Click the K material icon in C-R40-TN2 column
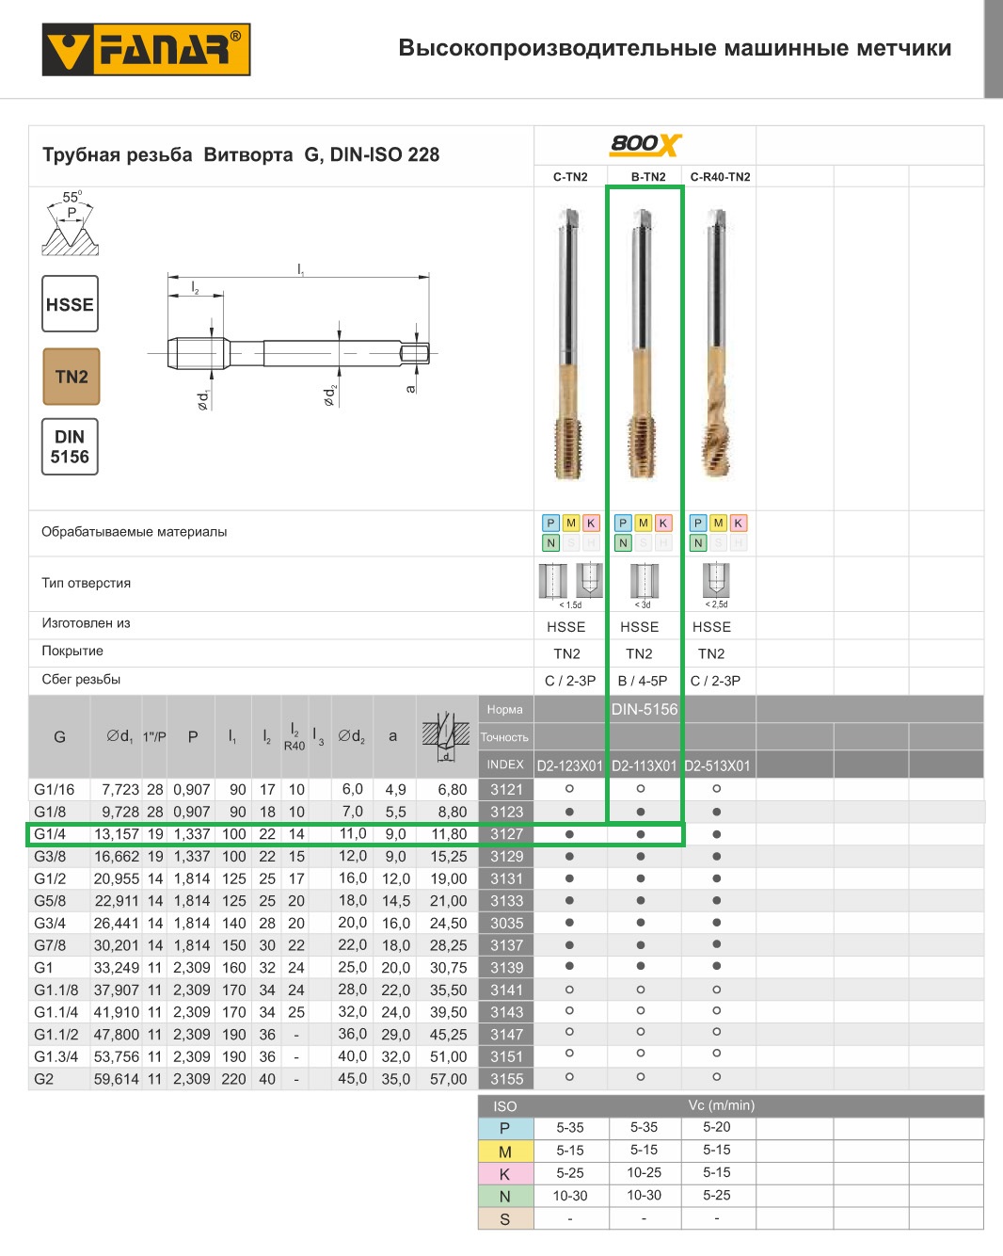Screen dimensions: 1003x1256 coord(738,523)
